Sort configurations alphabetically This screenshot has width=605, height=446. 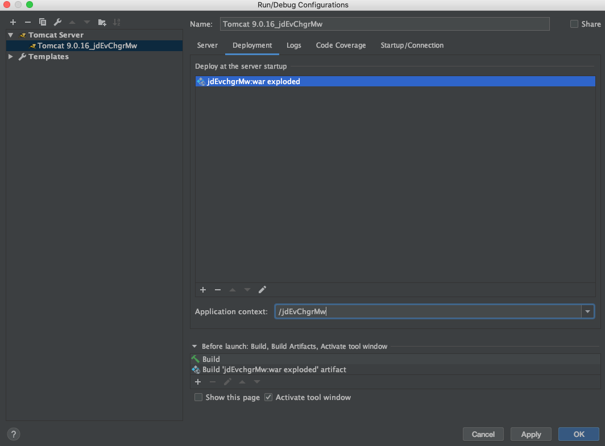point(117,22)
